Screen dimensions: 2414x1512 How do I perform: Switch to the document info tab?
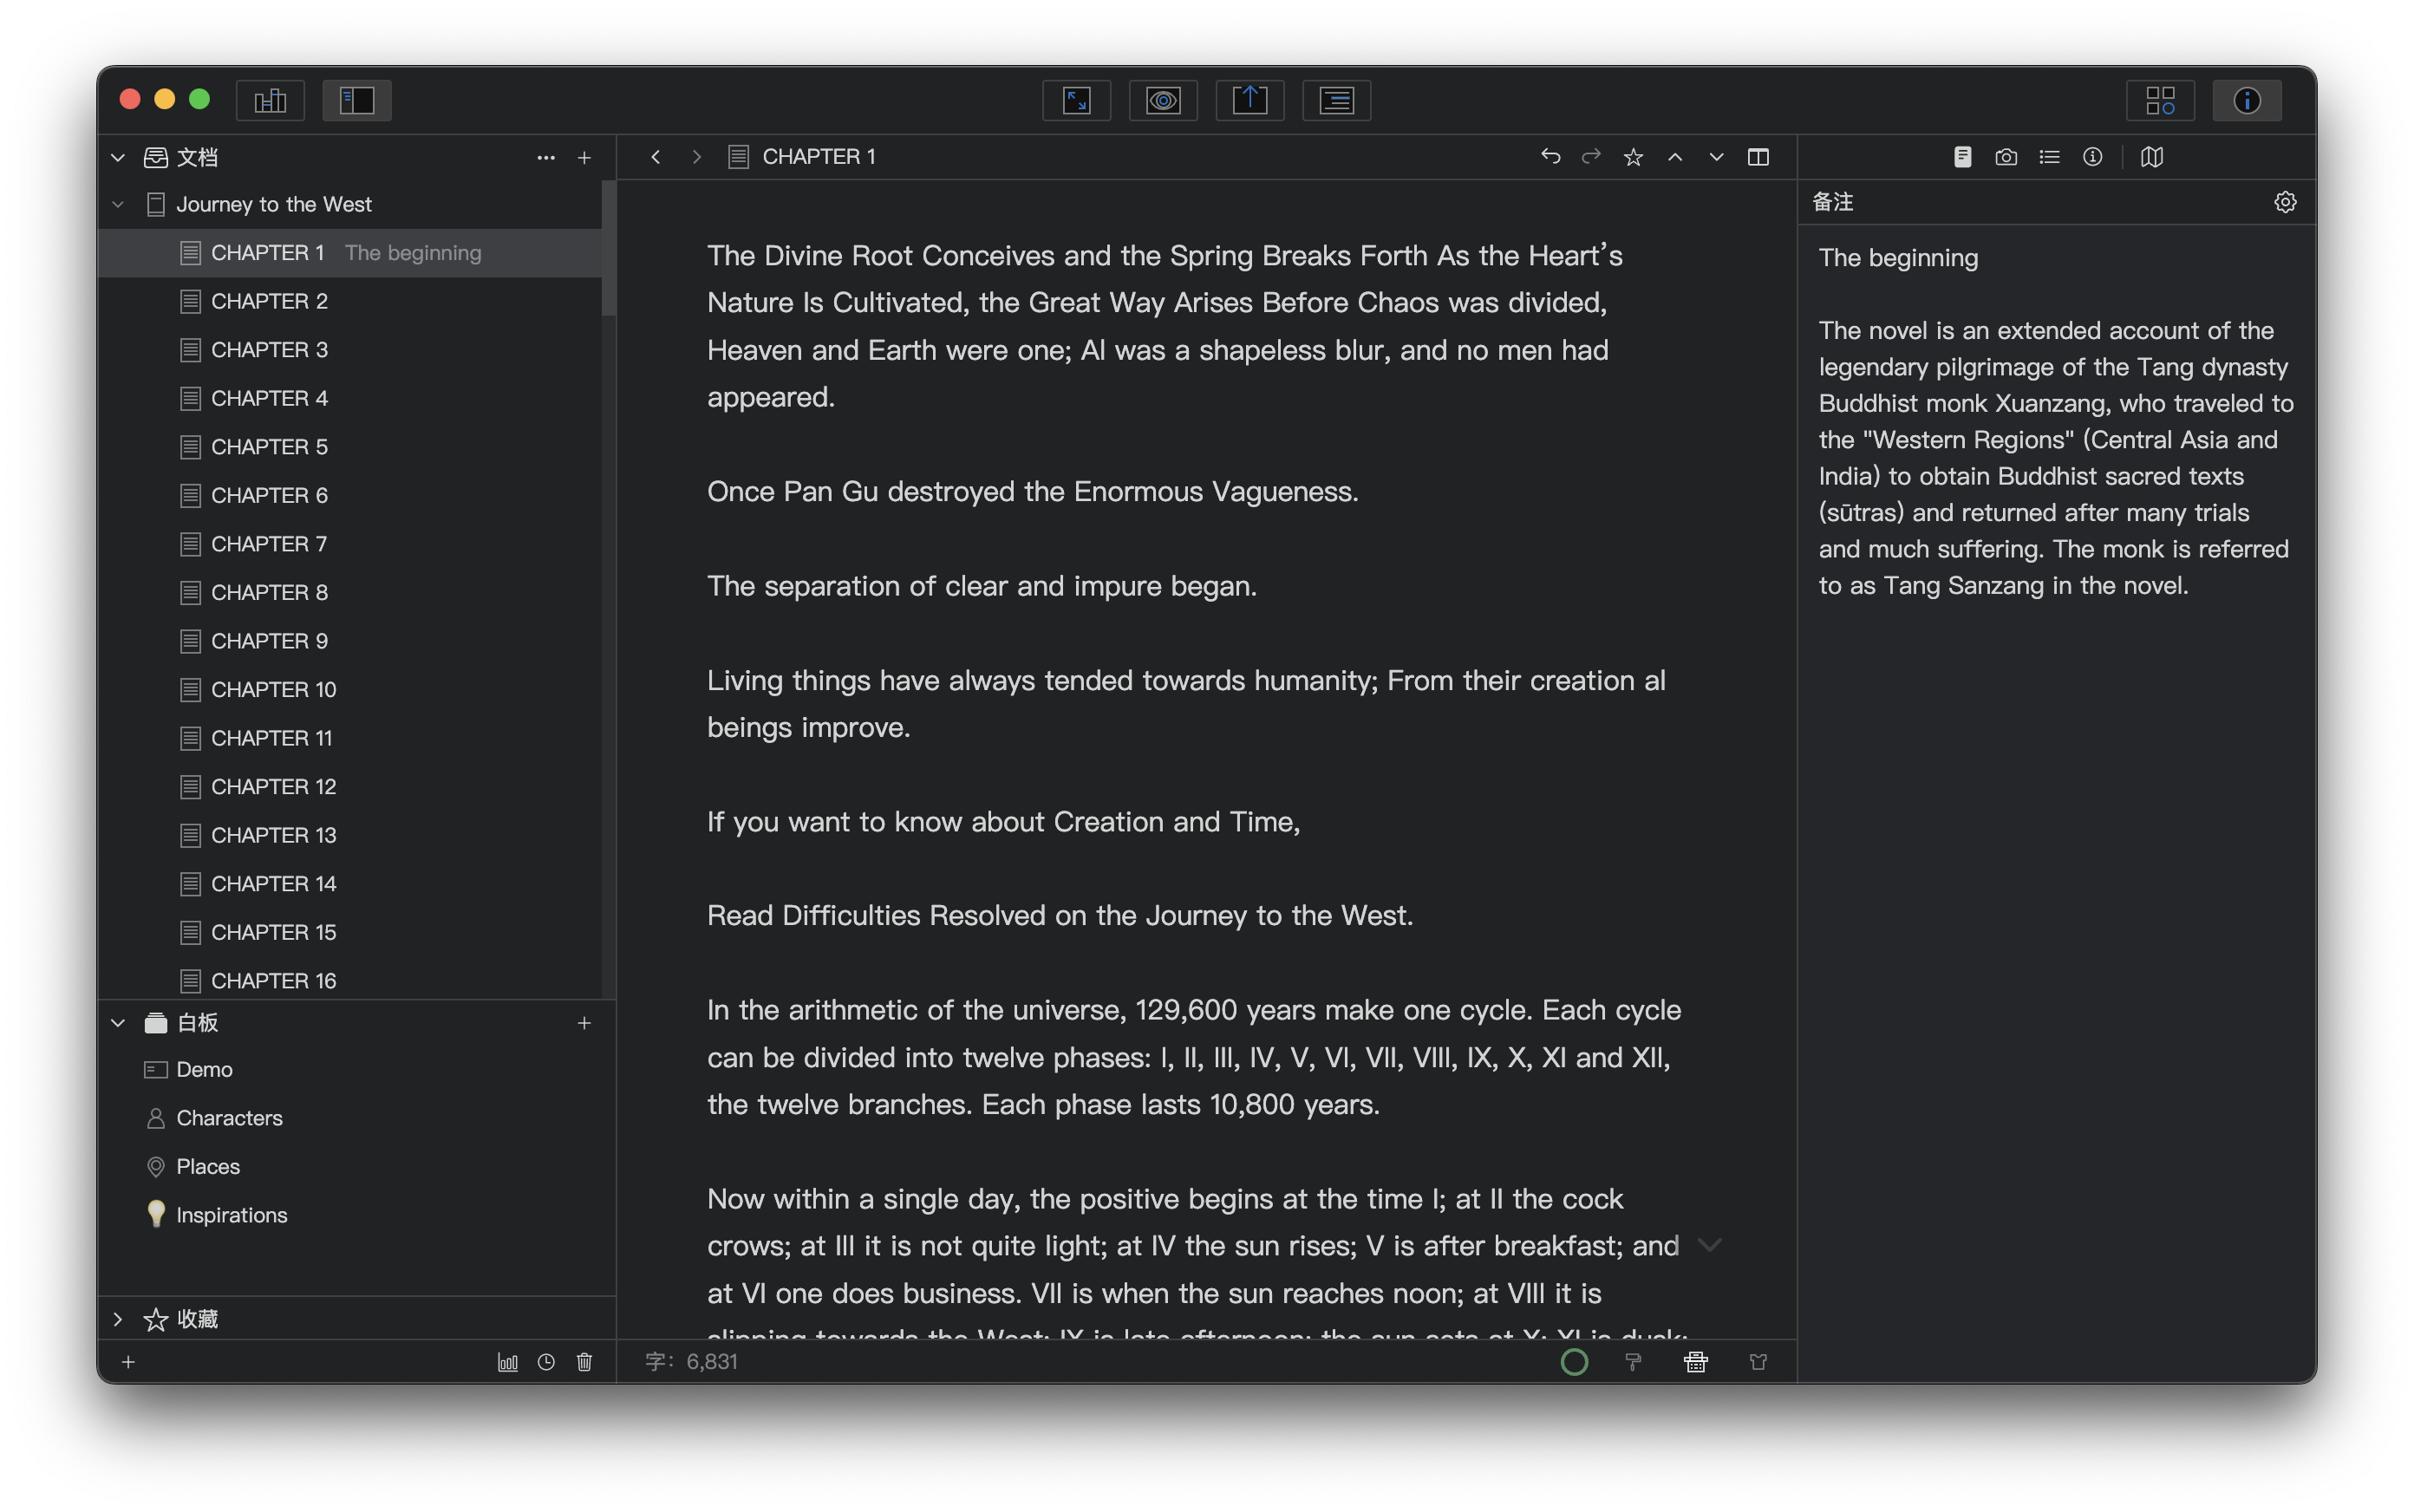2092,157
